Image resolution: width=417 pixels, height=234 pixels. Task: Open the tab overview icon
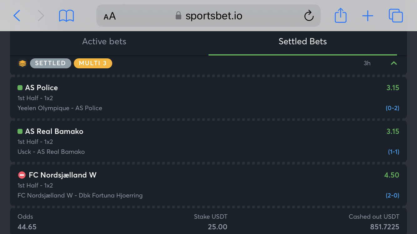(x=396, y=16)
